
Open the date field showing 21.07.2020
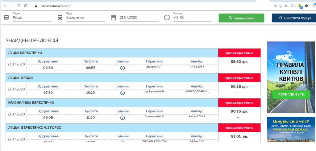[139, 18]
